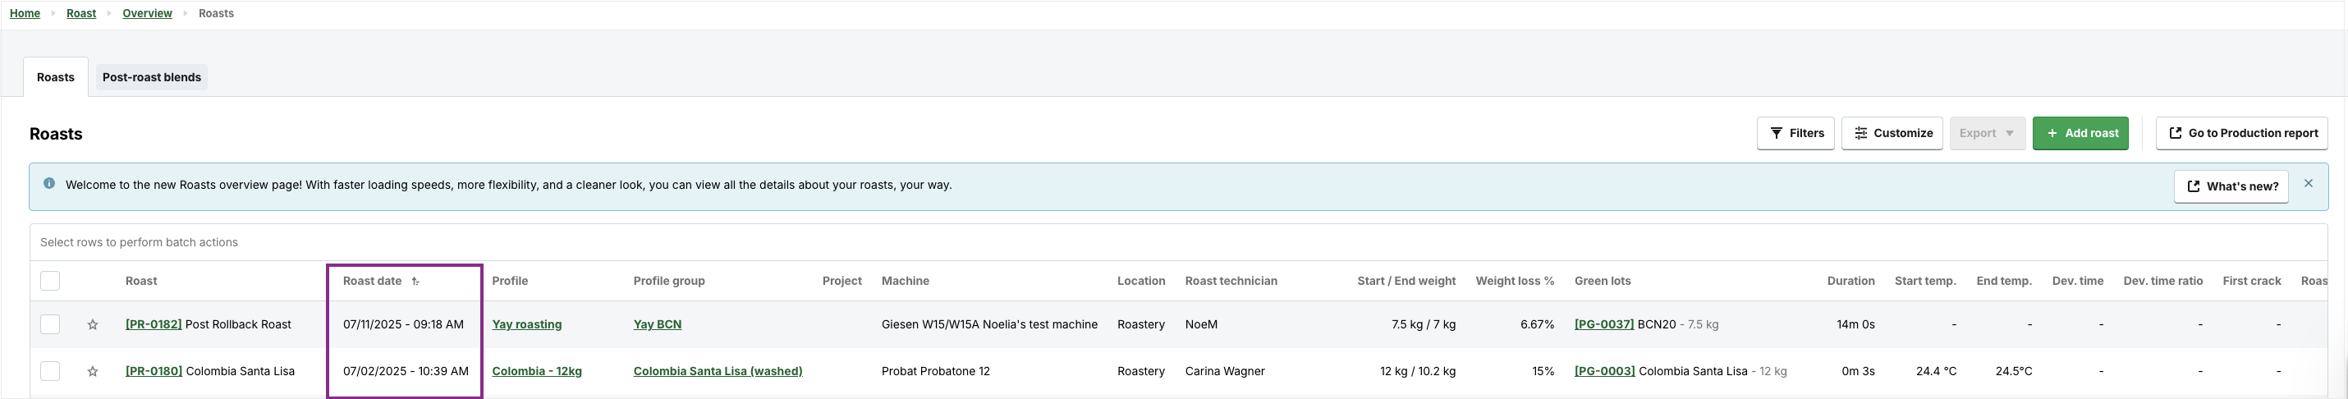
Task: Click the Duration column header
Action: point(1850,282)
